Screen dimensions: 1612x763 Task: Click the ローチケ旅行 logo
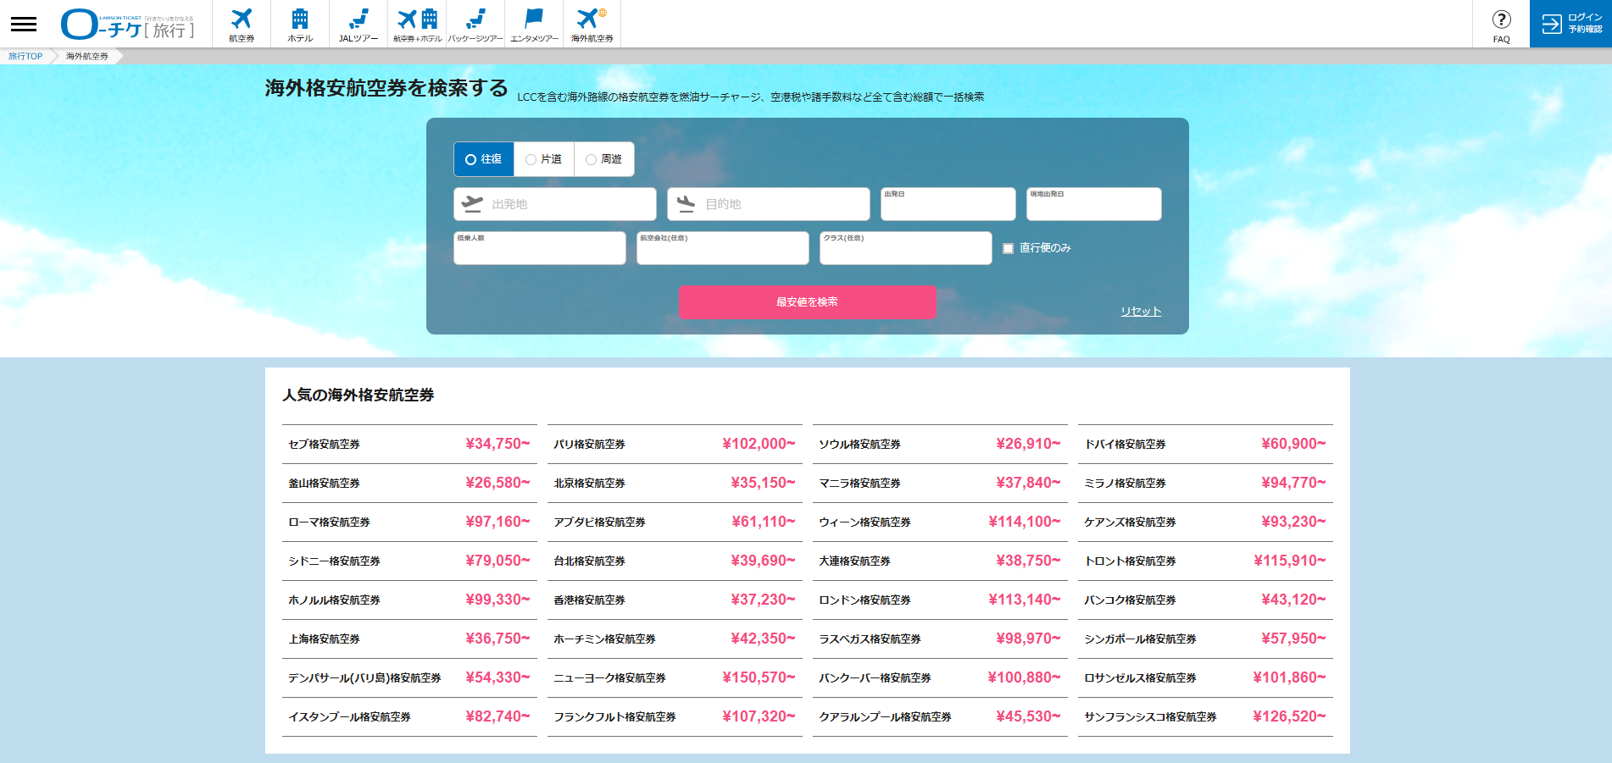(x=127, y=24)
